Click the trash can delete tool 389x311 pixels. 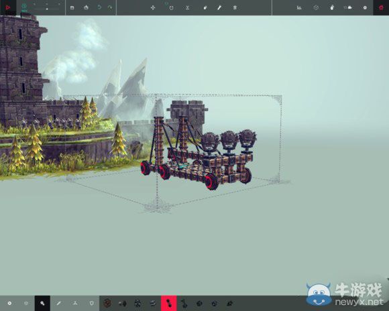pos(235,7)
